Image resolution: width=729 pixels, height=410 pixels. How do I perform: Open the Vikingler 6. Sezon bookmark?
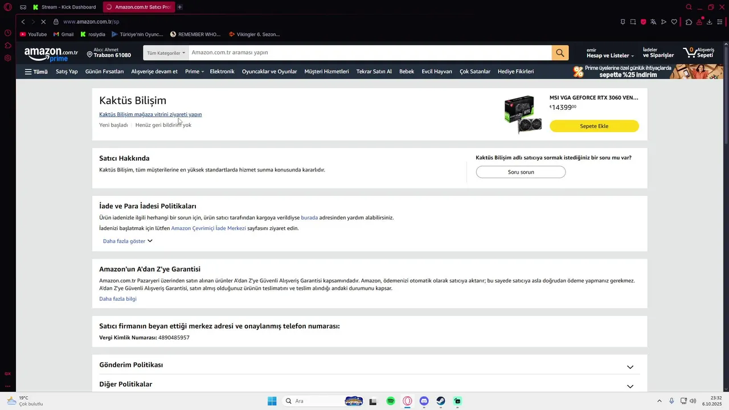point(254,34)
